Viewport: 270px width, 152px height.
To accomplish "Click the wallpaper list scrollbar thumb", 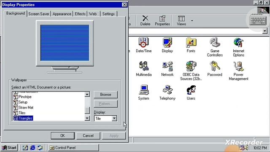I will pyautogui.click(x=87, y=111).
